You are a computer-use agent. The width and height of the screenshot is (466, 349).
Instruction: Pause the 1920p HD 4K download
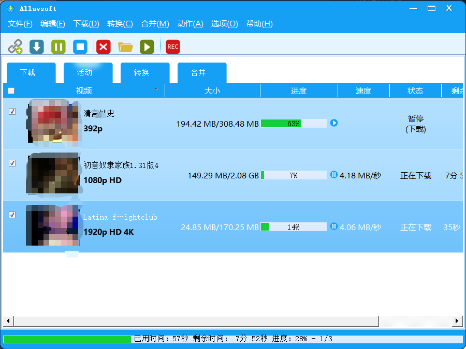[334, 227]
